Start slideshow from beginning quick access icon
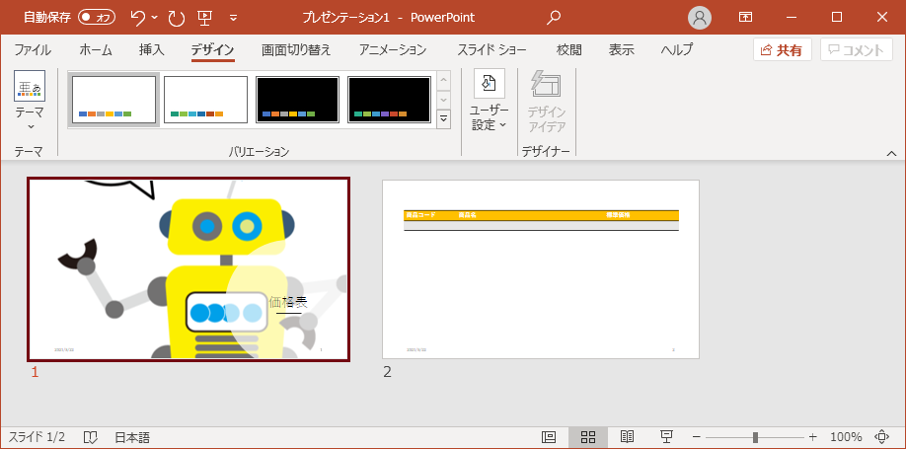 pos(205,17)
